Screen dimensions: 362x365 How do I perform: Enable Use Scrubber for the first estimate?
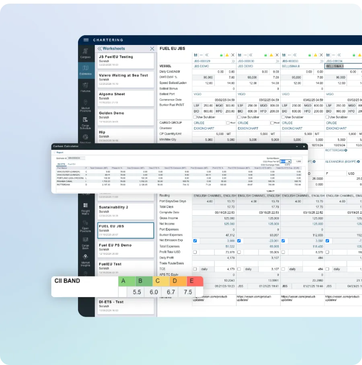[x=195, y=117]
